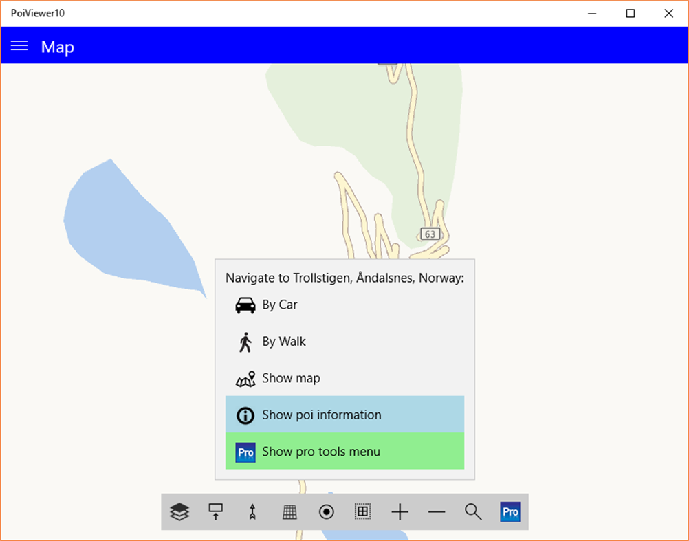The width and height of the screenshot is (689, 541).
Task: Open the hamburger navigation menu
Action: pyautogui.click(x=19, y=45)
